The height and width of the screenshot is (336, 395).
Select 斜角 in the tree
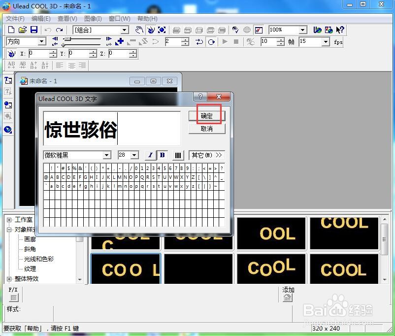coord(30,249)
